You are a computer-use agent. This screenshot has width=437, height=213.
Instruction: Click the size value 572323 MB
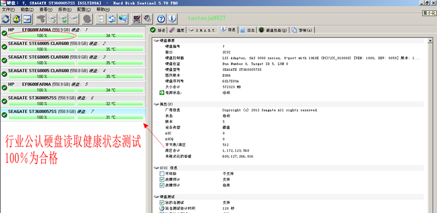pos(232,87)
